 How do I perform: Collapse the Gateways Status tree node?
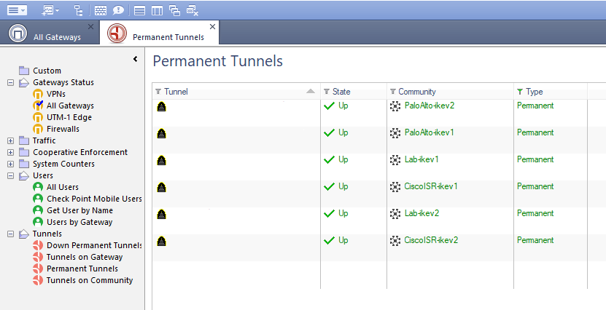[x=10, y=83]
